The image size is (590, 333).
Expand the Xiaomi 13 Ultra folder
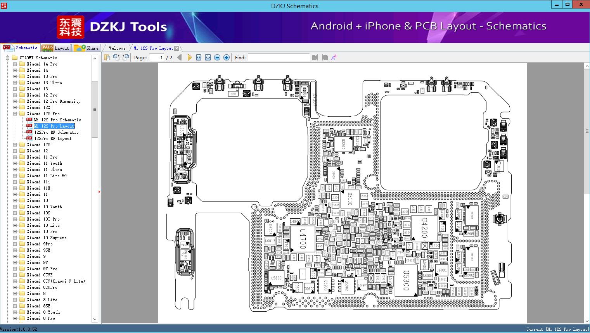click(15, 83)
